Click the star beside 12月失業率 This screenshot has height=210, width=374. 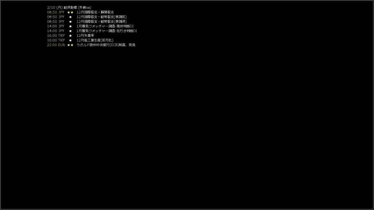pos(70,35)
